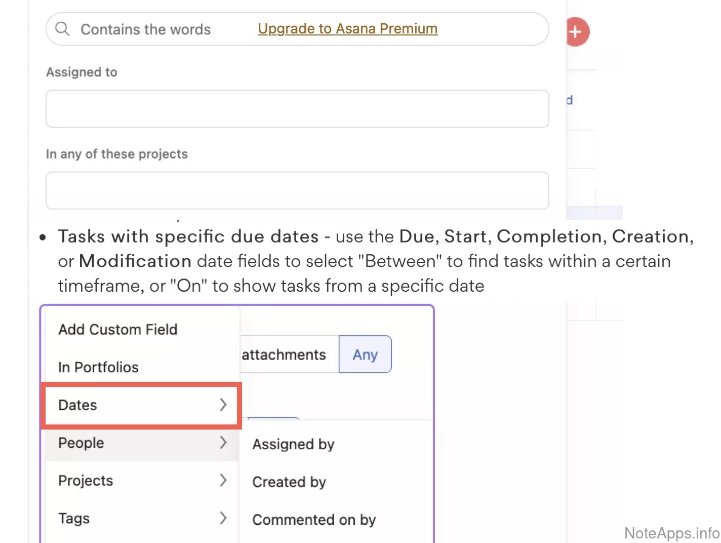Choose Assigned by filter option
Viewport: 721px width, 543px height.
point(293,444)
